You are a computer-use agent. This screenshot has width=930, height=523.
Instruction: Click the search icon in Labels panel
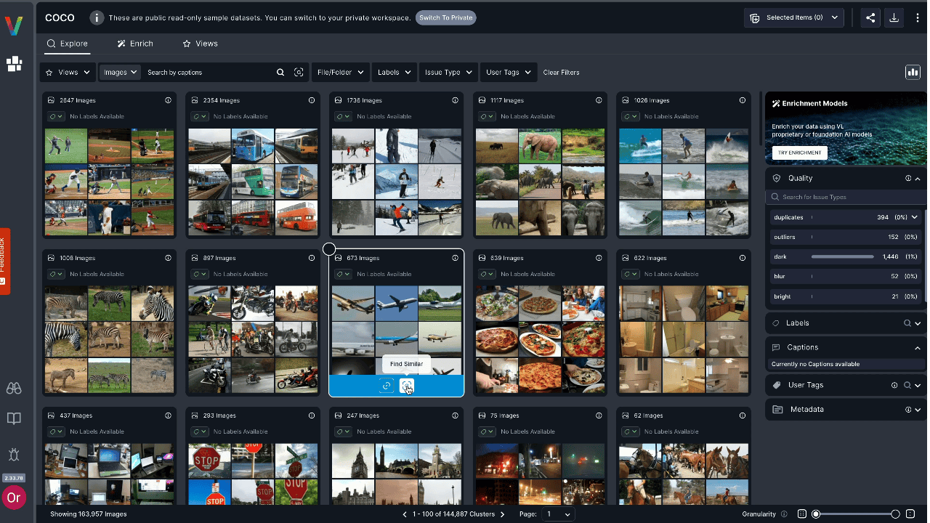coord(907,323)
